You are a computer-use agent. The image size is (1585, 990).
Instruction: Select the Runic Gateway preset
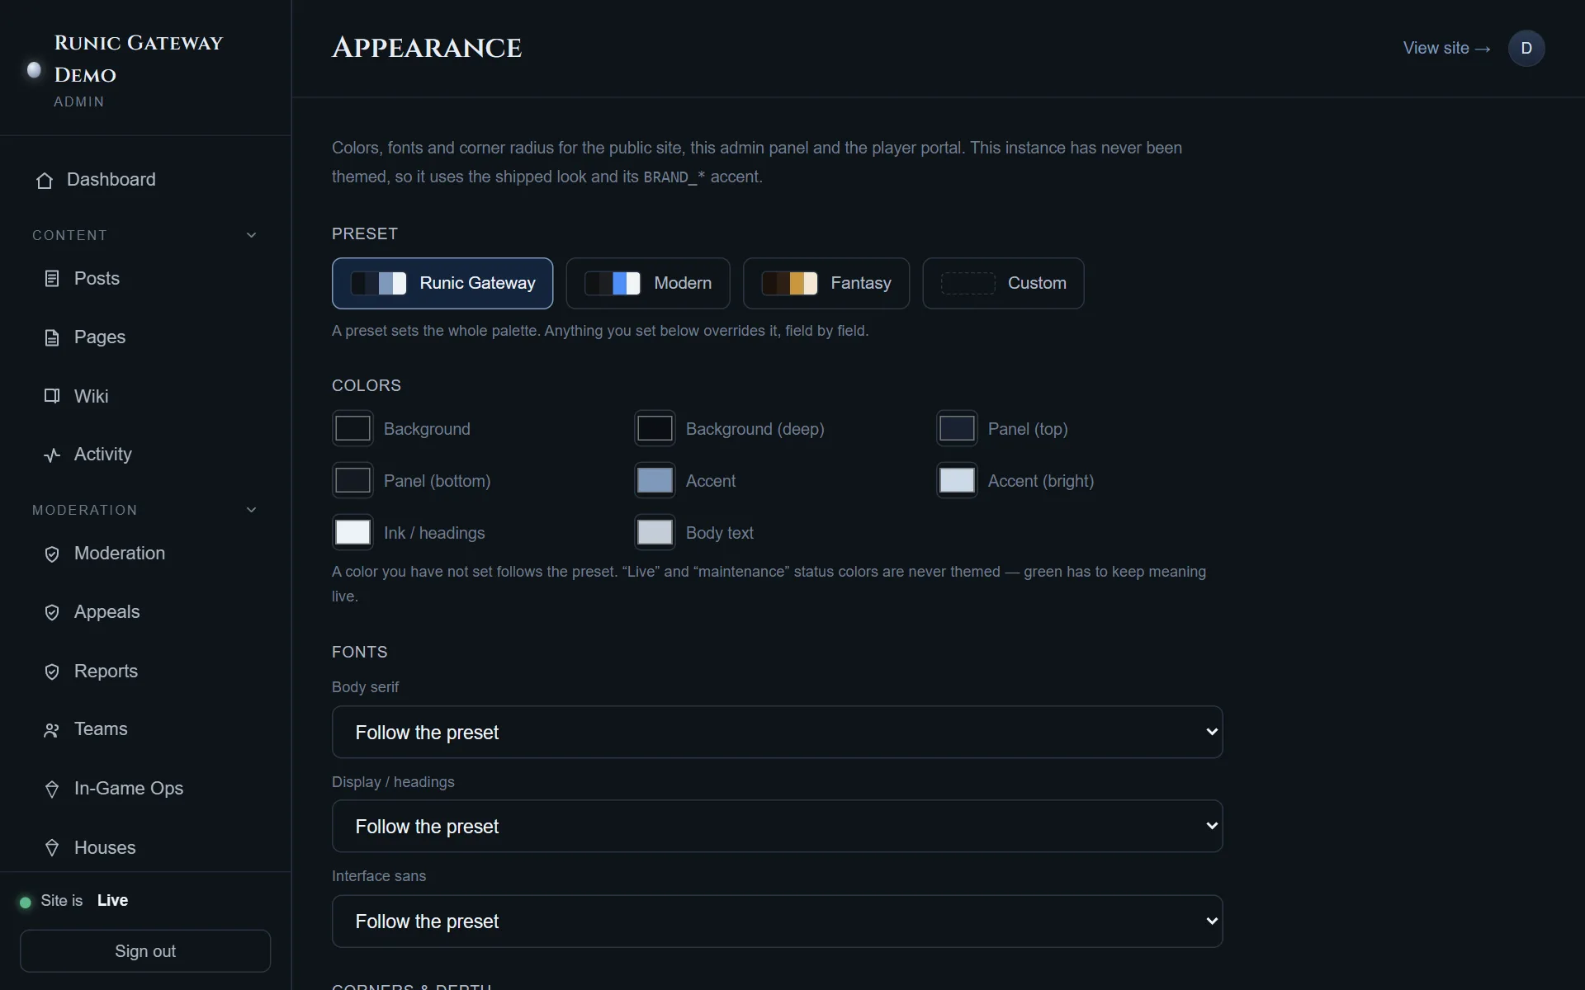point(442,283)
